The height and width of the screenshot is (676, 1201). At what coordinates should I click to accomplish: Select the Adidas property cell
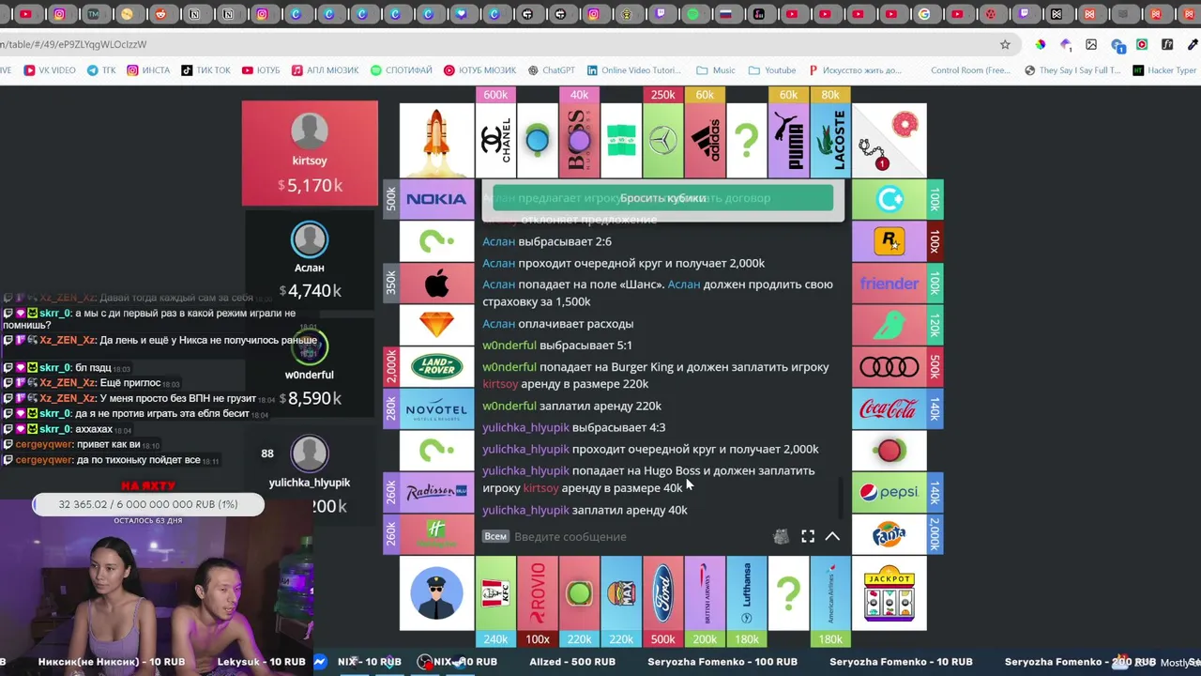[x=705, y=140]
